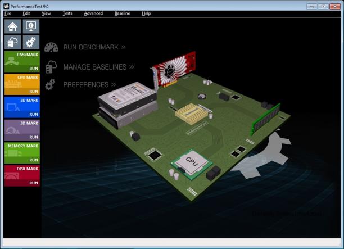Screen dimensions: 344x249
Task: Open the Advanced menu
Action: coord(93,13)
